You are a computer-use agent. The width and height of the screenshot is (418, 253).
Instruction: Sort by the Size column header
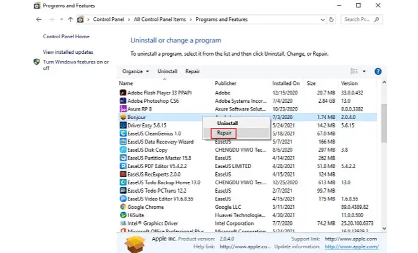click(x=311, y=83)
